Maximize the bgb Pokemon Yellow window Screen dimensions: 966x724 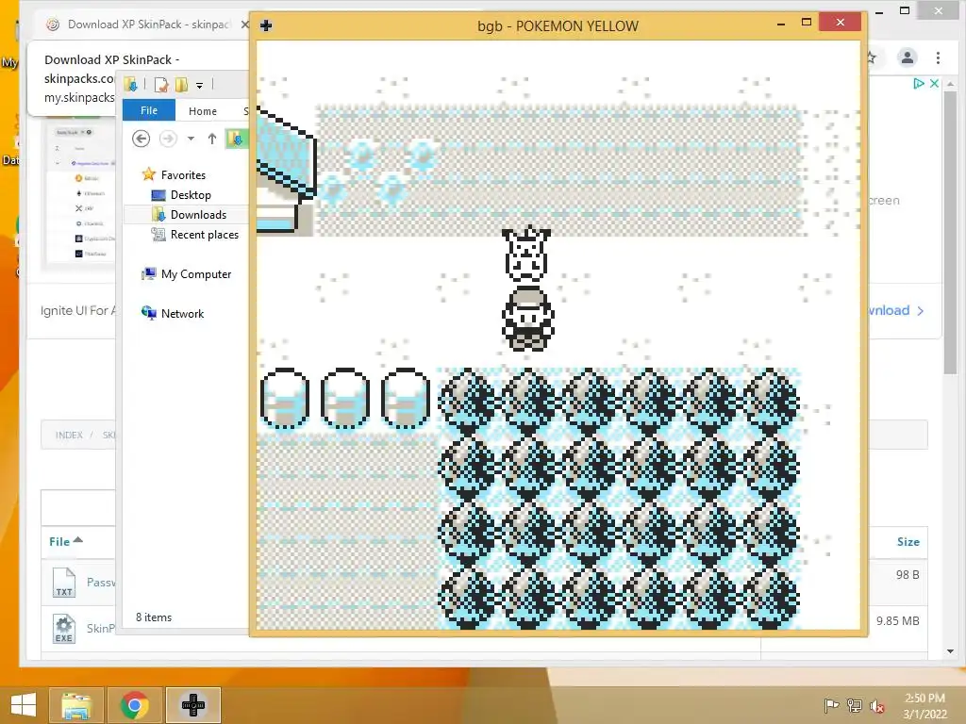[806, 23]
